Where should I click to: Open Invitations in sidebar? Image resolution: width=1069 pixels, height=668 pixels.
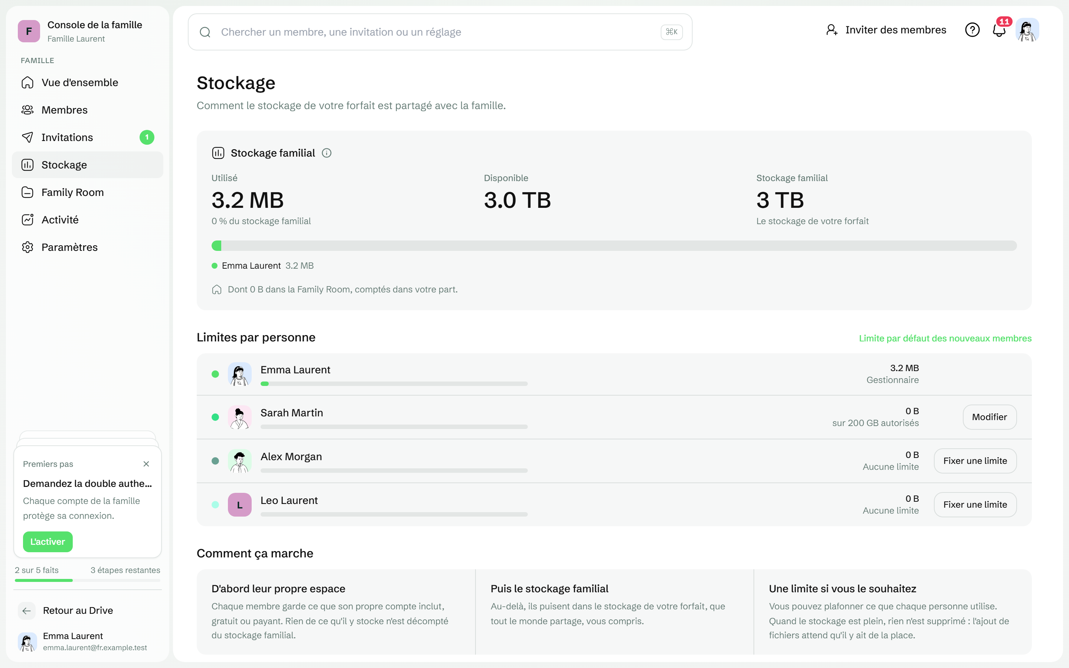[88, 137]
